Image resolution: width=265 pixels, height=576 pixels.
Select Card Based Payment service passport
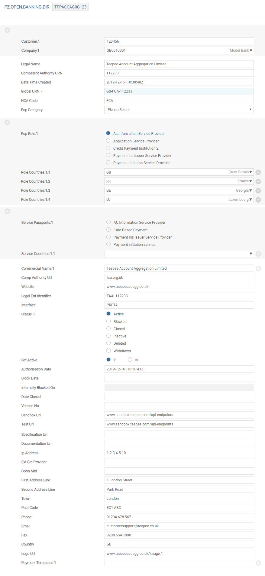[108, 230]
